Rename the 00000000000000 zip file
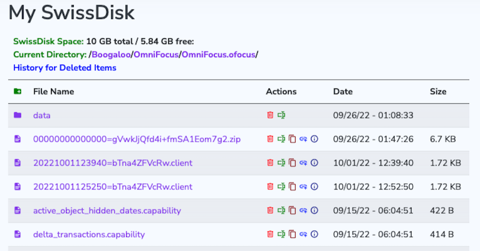Viewport: 480px width, 251px height. tap(281, 139)
